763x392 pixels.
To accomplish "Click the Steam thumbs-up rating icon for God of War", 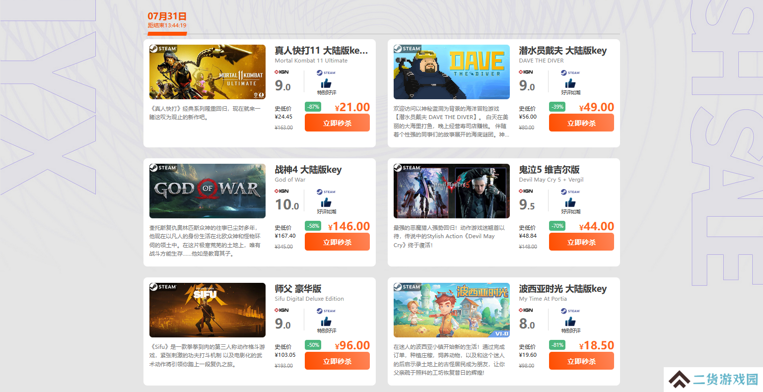I will point(326,202).
